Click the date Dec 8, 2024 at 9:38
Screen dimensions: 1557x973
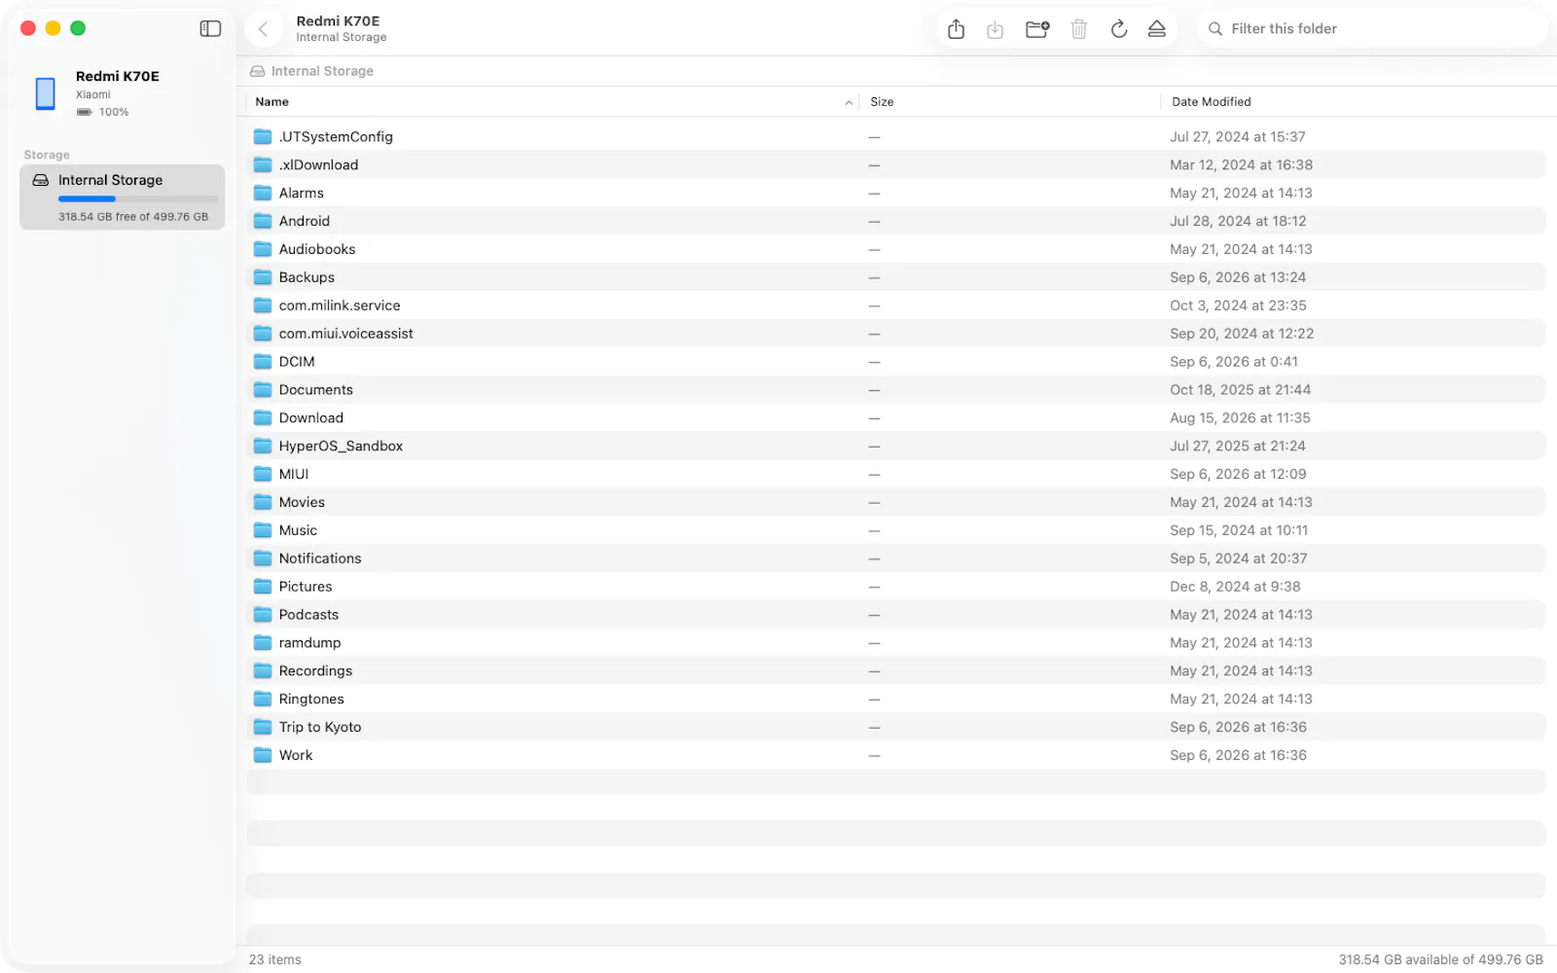coord(1235,587)
